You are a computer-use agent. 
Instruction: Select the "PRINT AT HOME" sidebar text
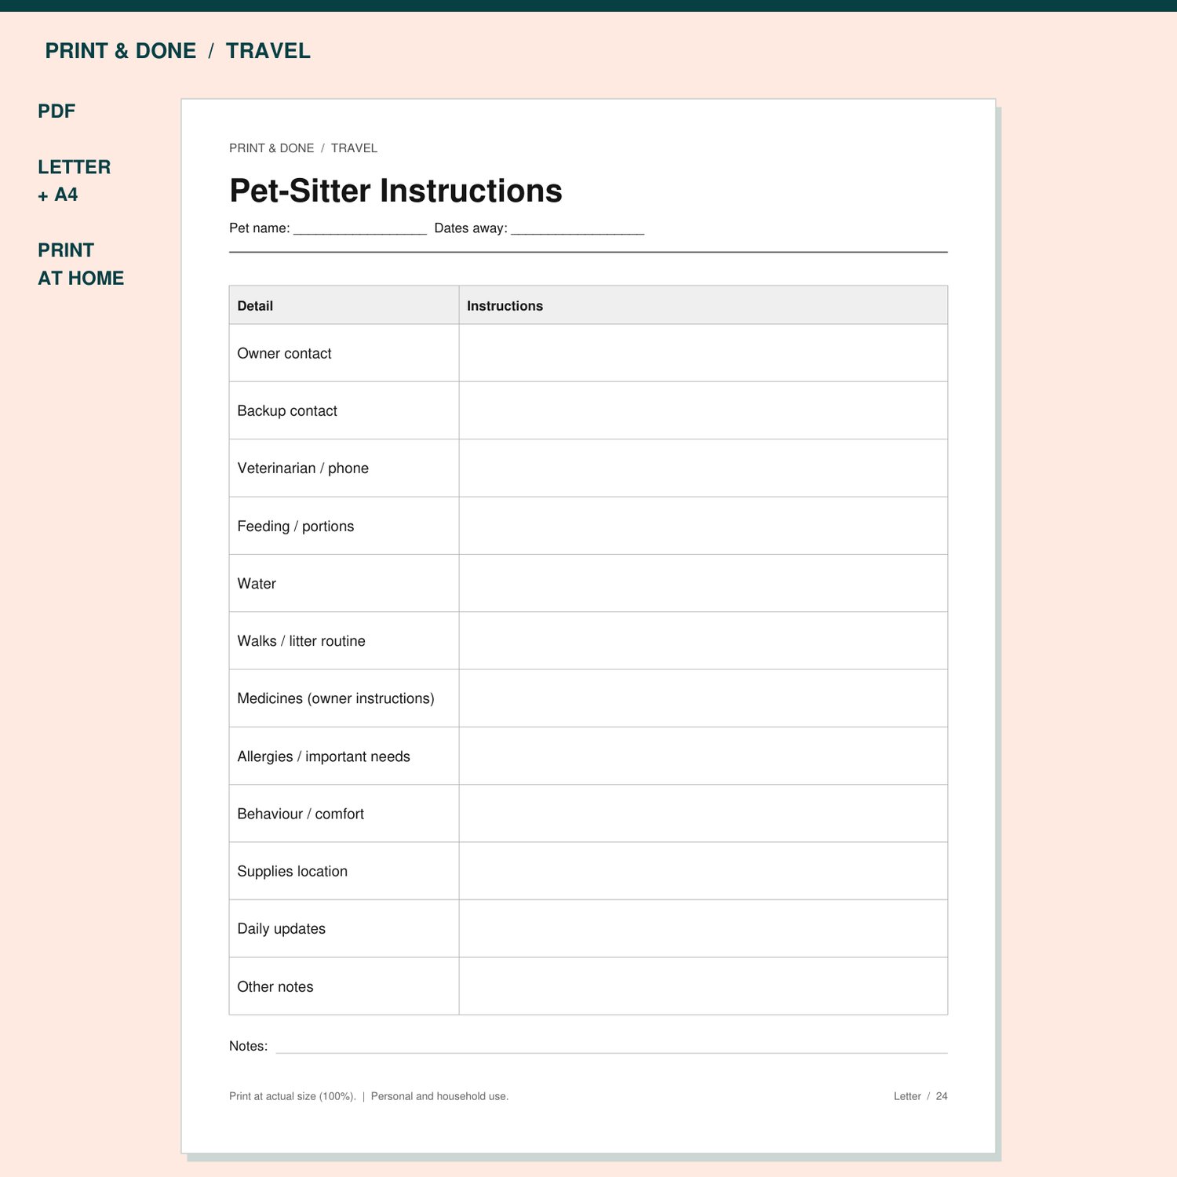click(81, 264)
